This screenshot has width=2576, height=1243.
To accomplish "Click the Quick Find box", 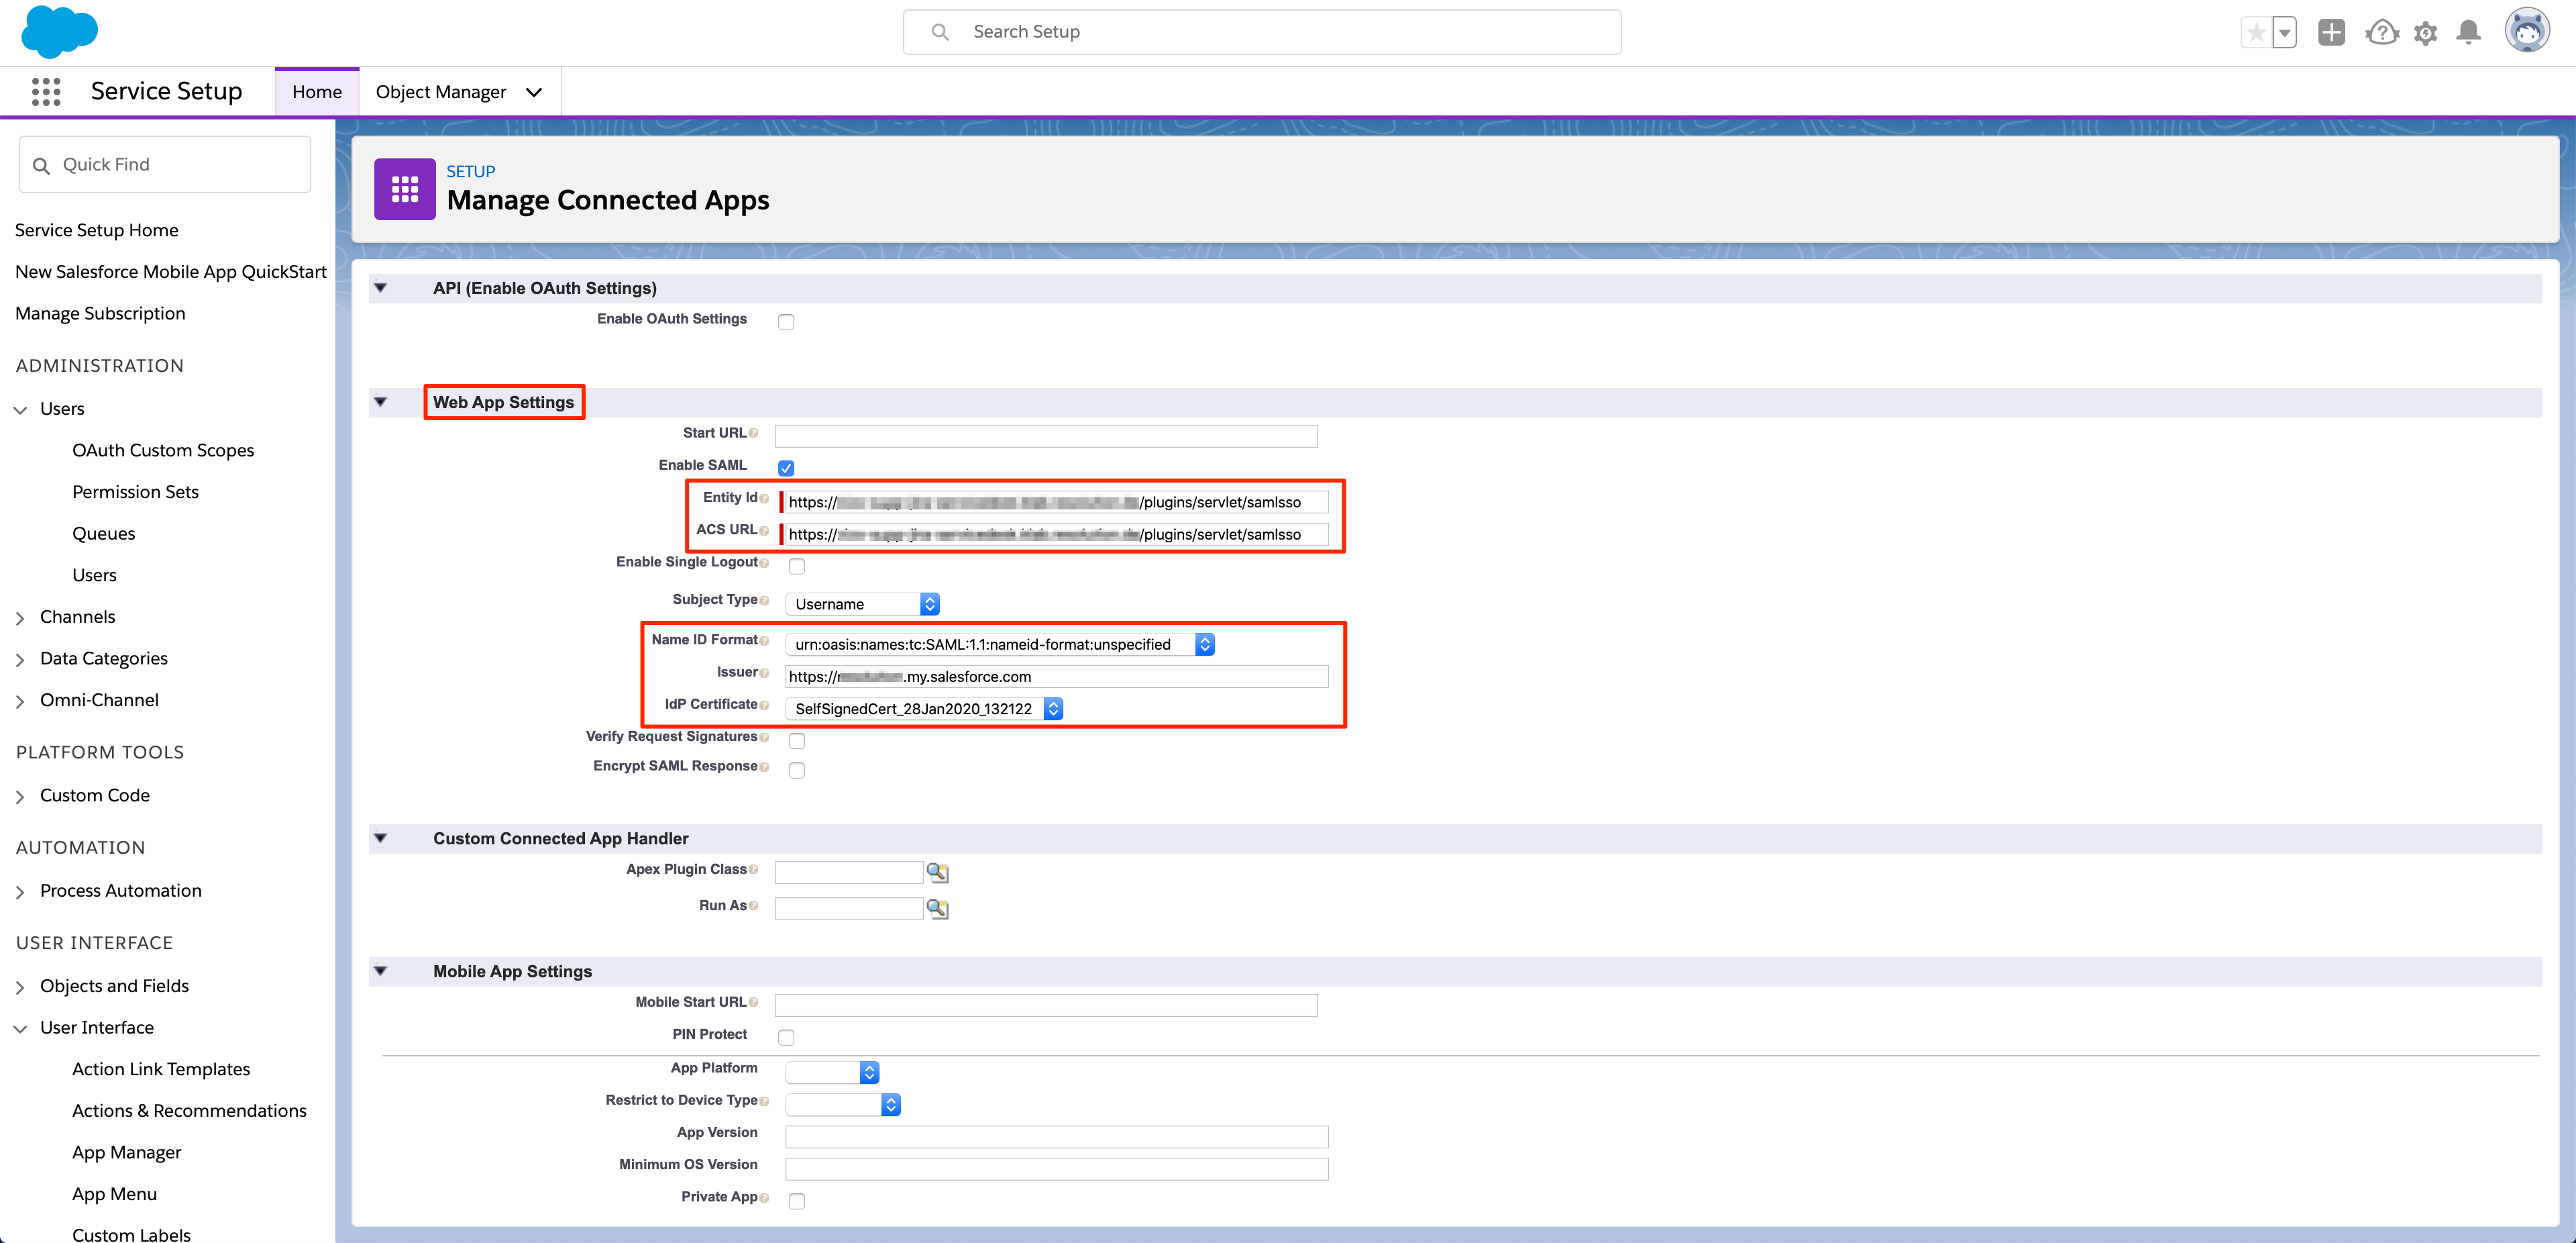I will [x=165, y=164].
